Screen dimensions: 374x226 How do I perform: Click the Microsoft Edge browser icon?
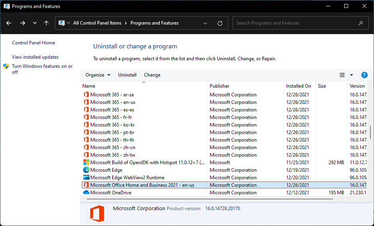click(x=86, y=170)
